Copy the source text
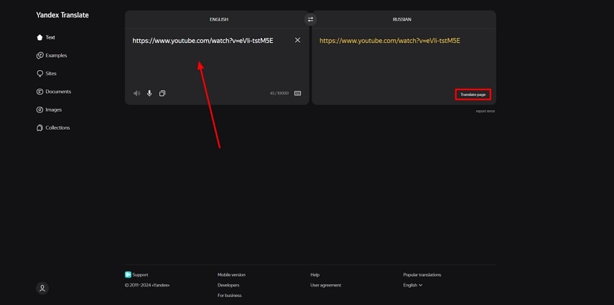 point(162,93)
